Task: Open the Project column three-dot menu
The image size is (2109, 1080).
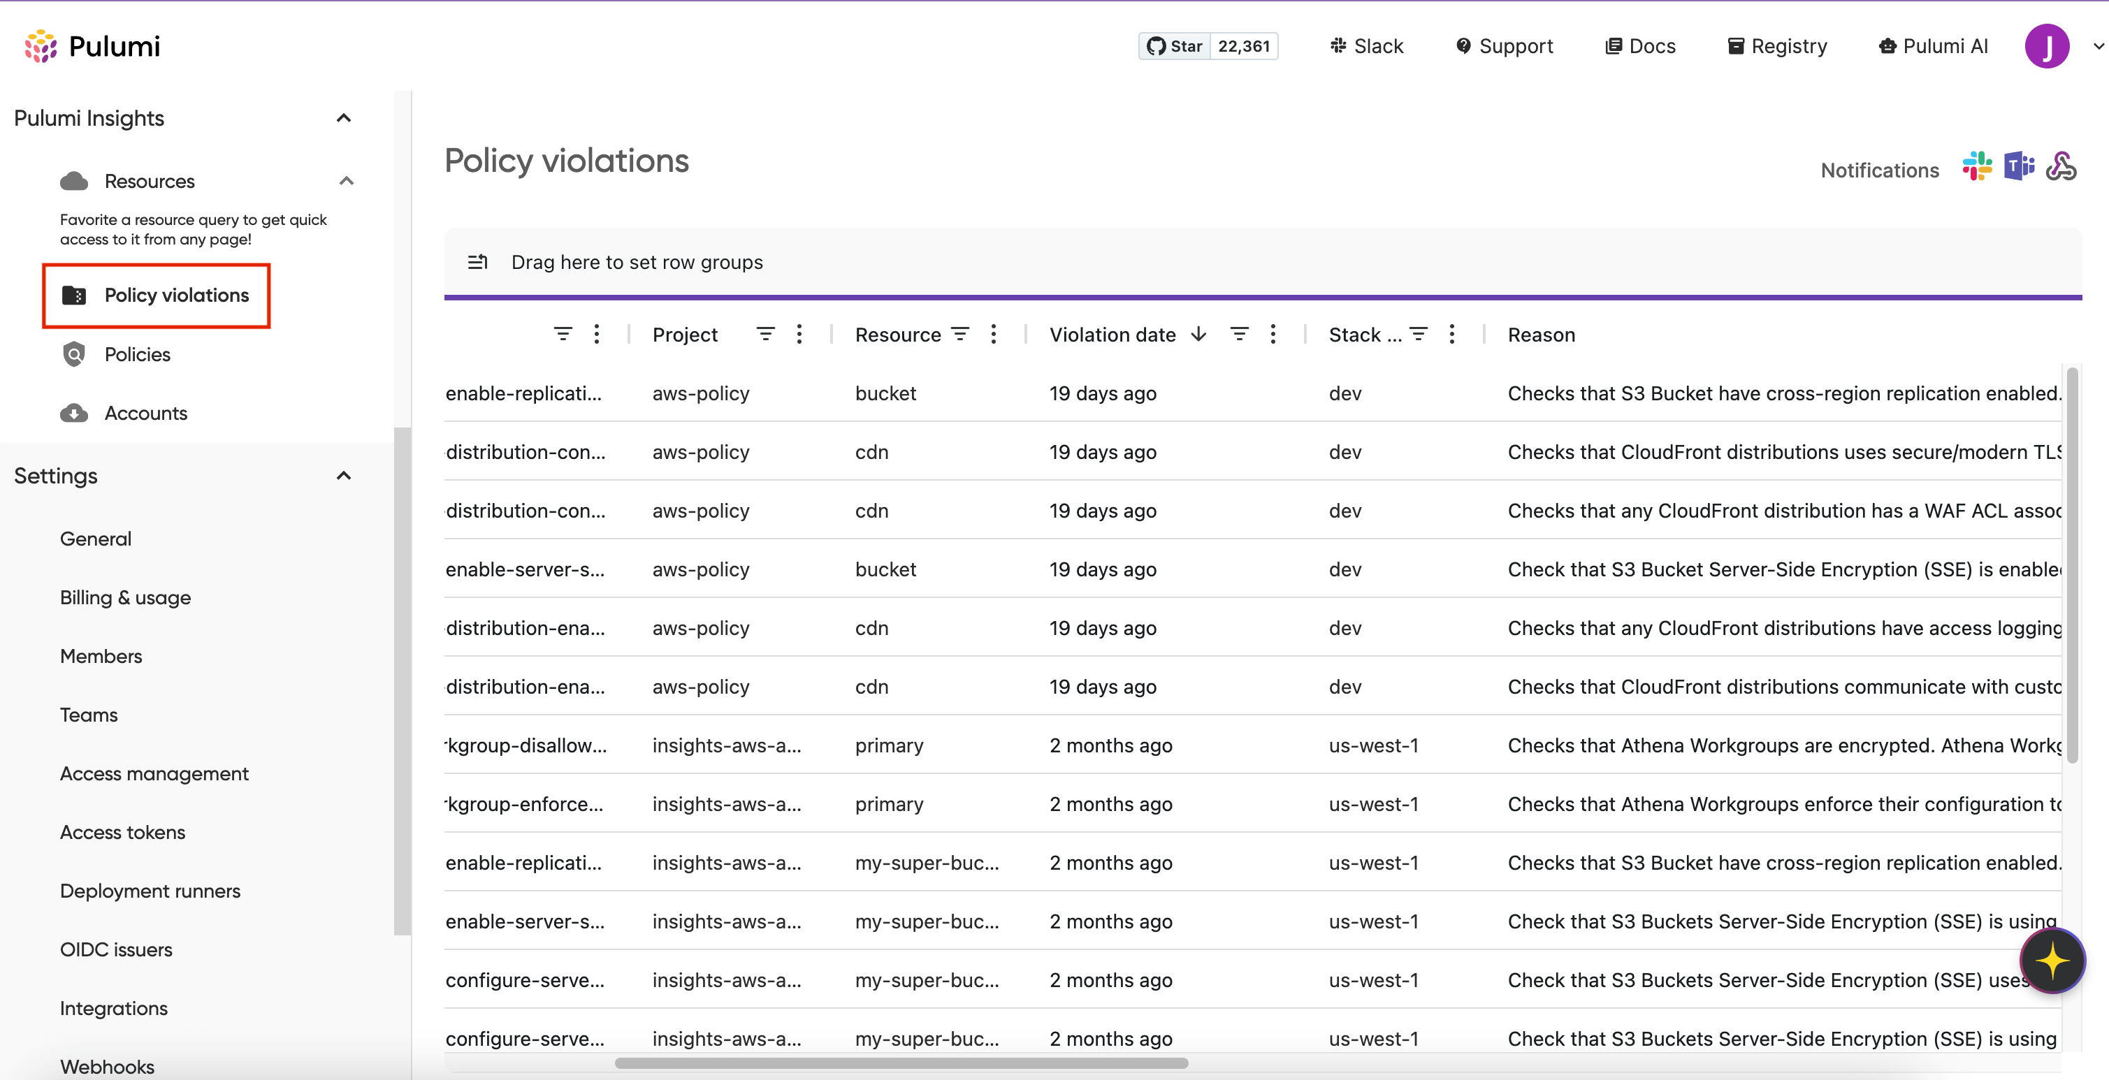Action: click(x=799, y=334)
